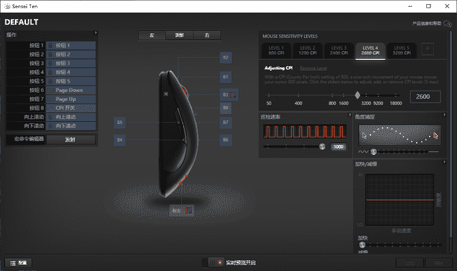Open the 按钮 2 action assignment
The height and width of the screenshot is (271, 457).
pos(71,54)
